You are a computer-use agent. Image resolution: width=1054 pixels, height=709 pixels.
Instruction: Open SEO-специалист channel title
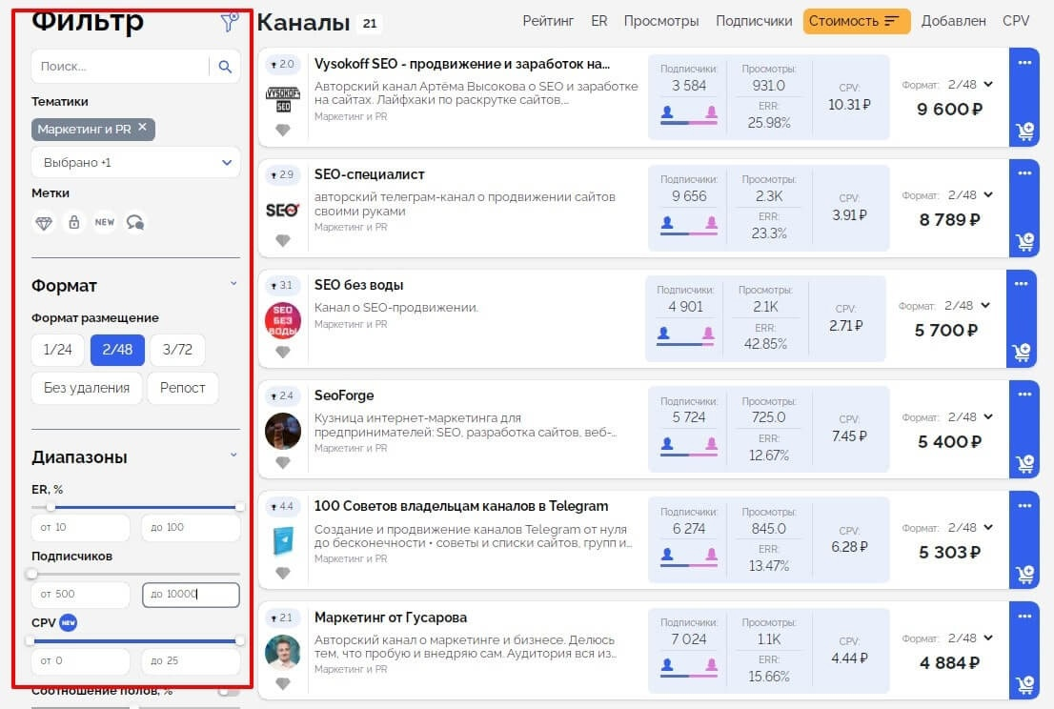pos(369,174)
